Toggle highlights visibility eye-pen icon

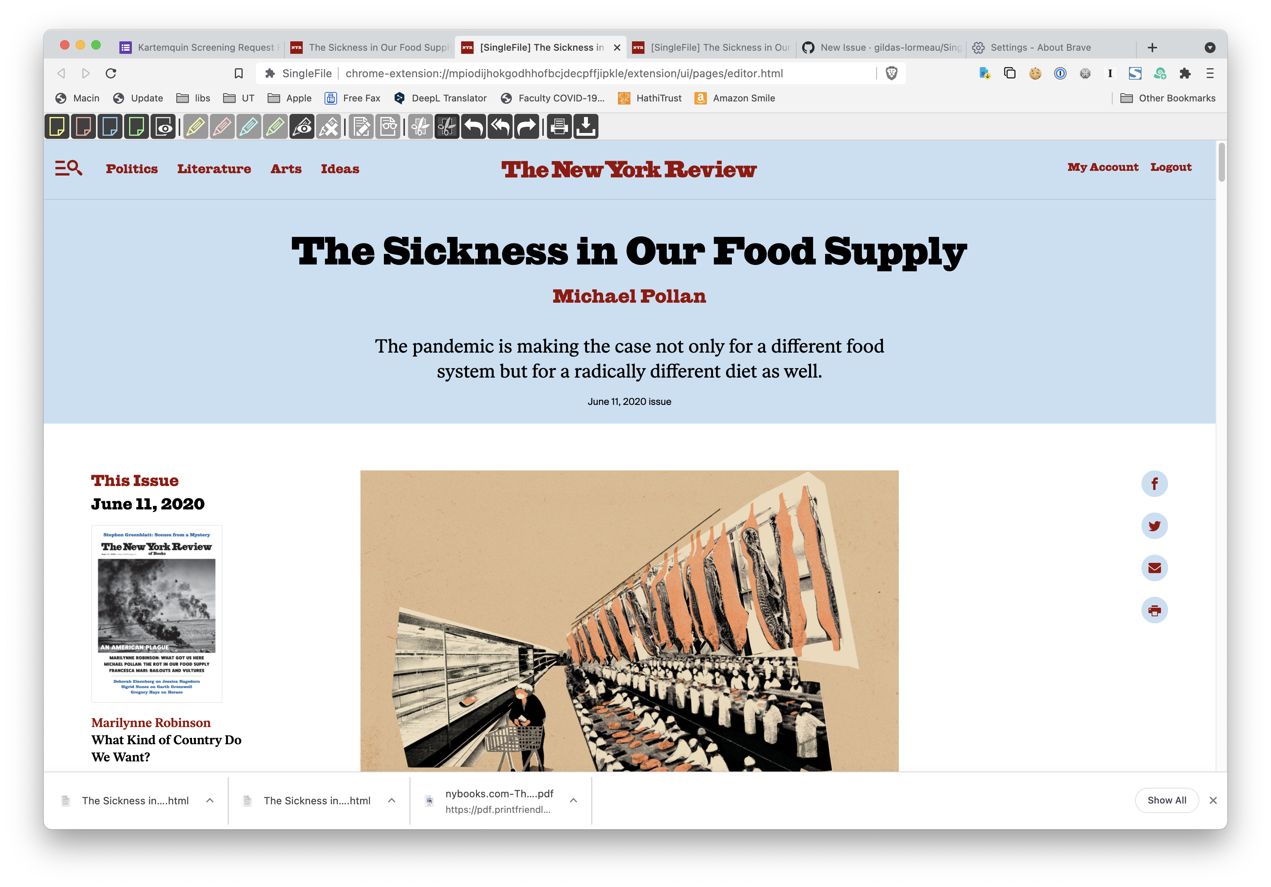coord(302,127)
